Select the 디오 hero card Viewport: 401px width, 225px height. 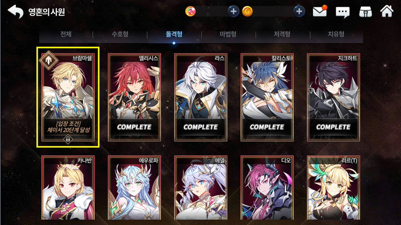tap(267, 187)
